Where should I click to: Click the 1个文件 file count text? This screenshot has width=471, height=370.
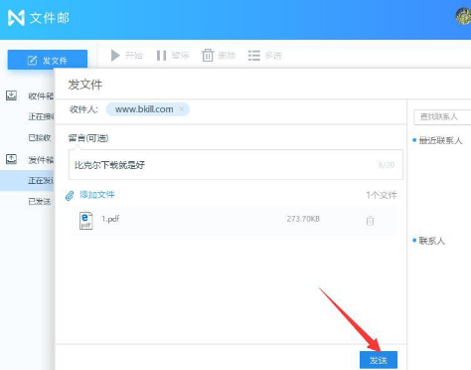tap(382, 195)
